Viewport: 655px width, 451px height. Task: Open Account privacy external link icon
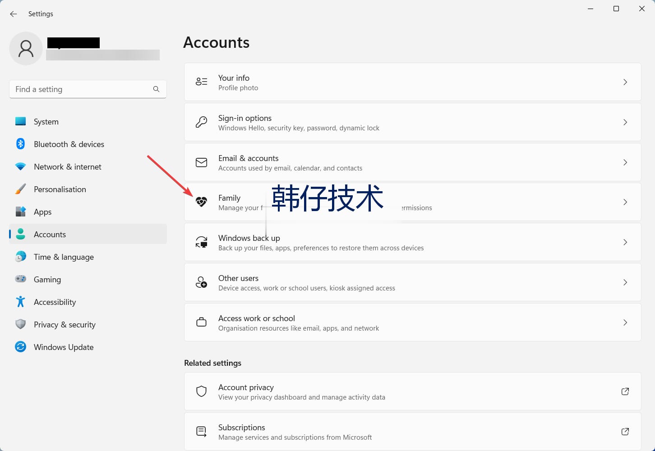click(625, 391)
